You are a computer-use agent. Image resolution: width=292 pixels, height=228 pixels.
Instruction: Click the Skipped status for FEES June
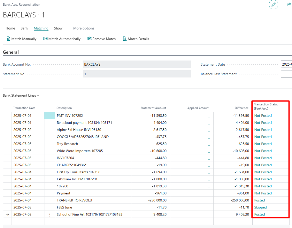point(260,207)
